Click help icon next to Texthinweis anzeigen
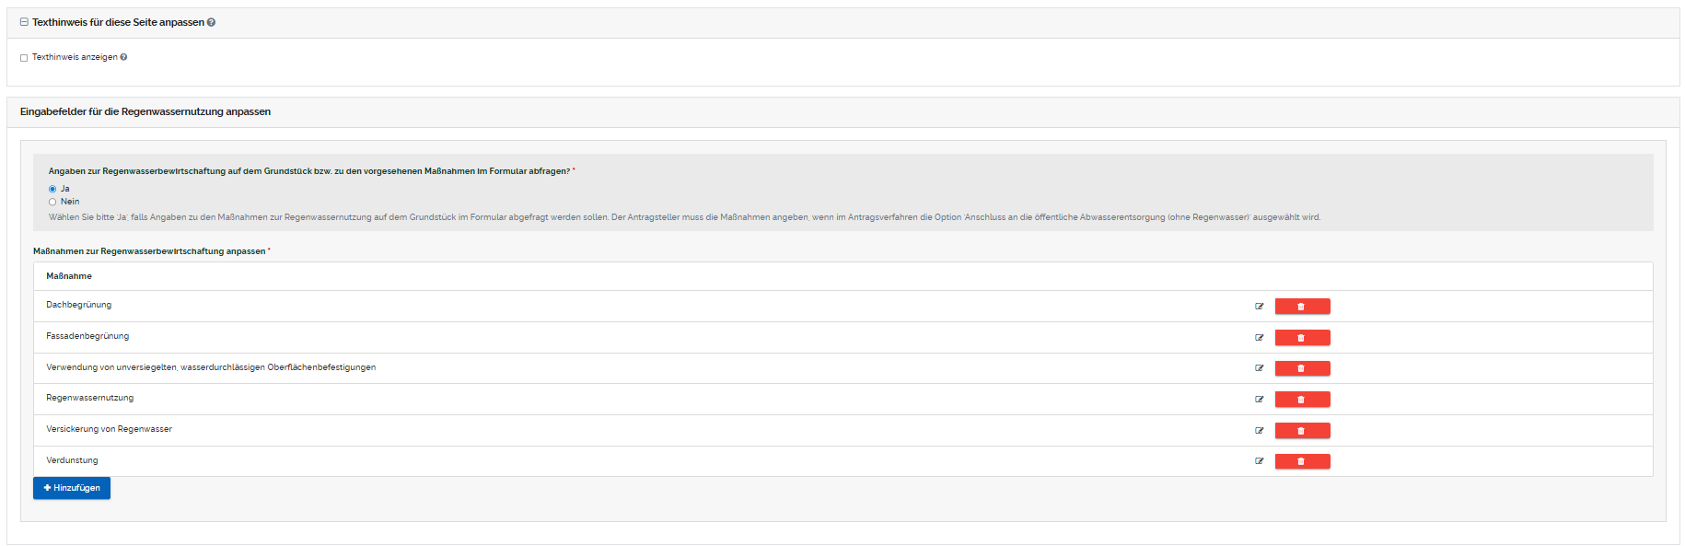Screen dimensions: 1685x546 pyautogui.click(x=123, y=57)
